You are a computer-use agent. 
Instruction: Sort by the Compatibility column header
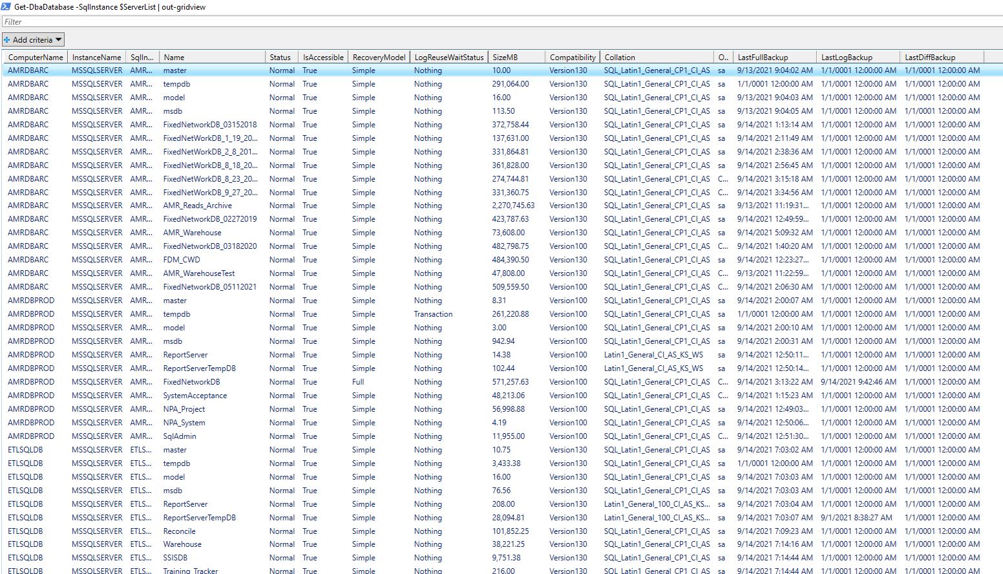[572, 58]
